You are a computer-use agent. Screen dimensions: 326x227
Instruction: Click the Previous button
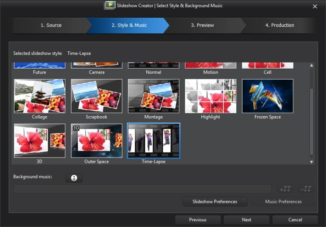pos(198,220)
